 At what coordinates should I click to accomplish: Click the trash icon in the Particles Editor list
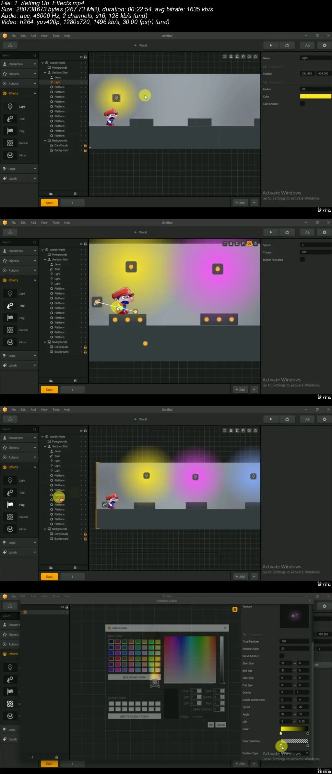click(x=56, y=757)
